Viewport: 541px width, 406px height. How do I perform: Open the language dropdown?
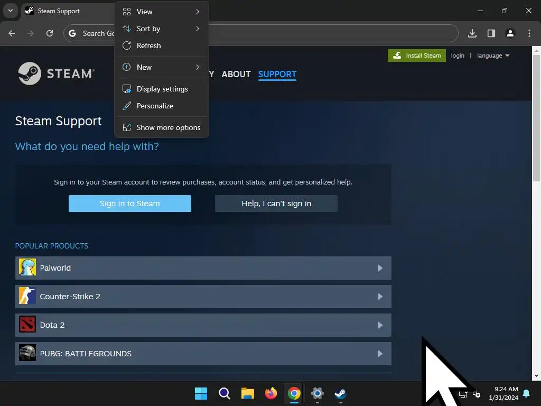[493, 56]
